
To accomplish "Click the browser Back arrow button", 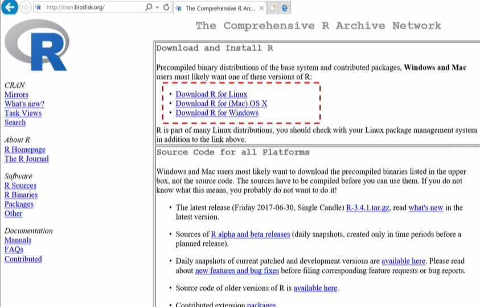I will click(x=10, y=7).
